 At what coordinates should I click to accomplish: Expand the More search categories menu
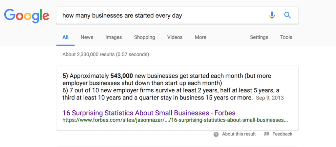pyautogui.click(x=200, y=37)
